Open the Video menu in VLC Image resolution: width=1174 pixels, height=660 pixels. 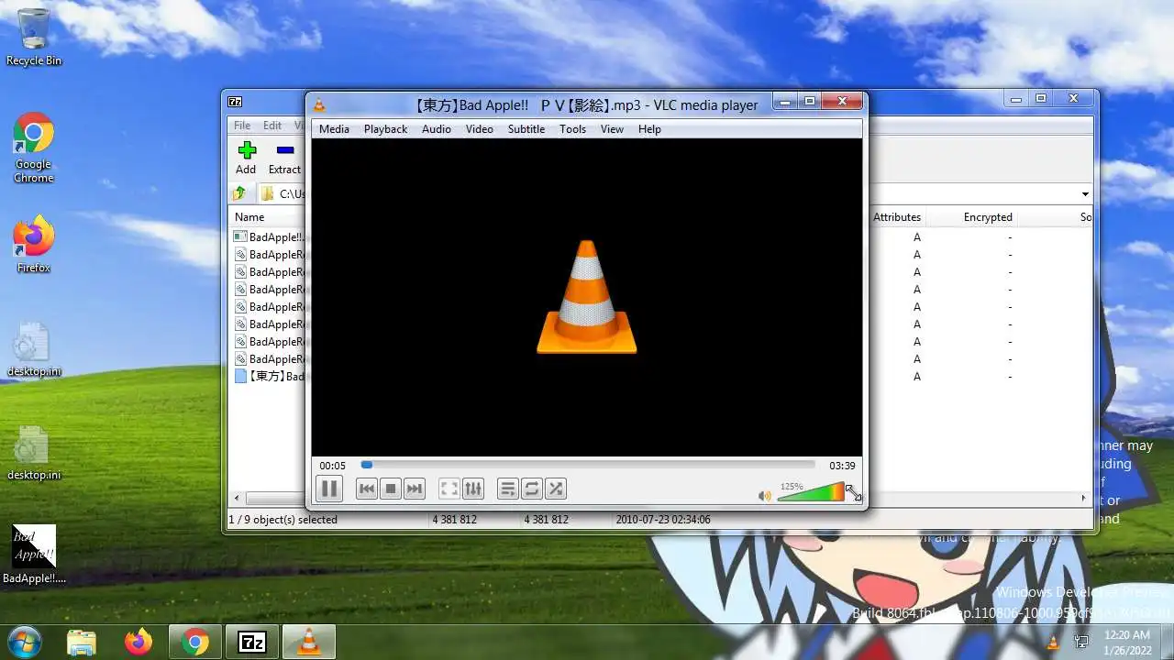click(480, 129)
